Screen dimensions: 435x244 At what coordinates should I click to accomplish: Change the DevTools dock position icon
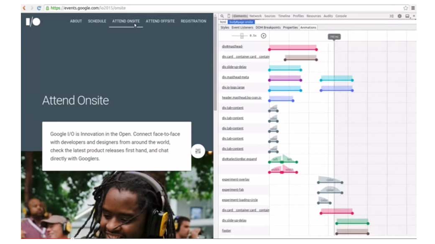(408, 16)
